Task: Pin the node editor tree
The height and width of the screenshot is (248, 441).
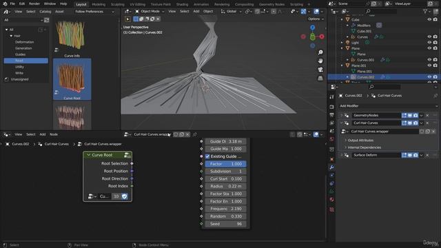Action: pos(194,134)
